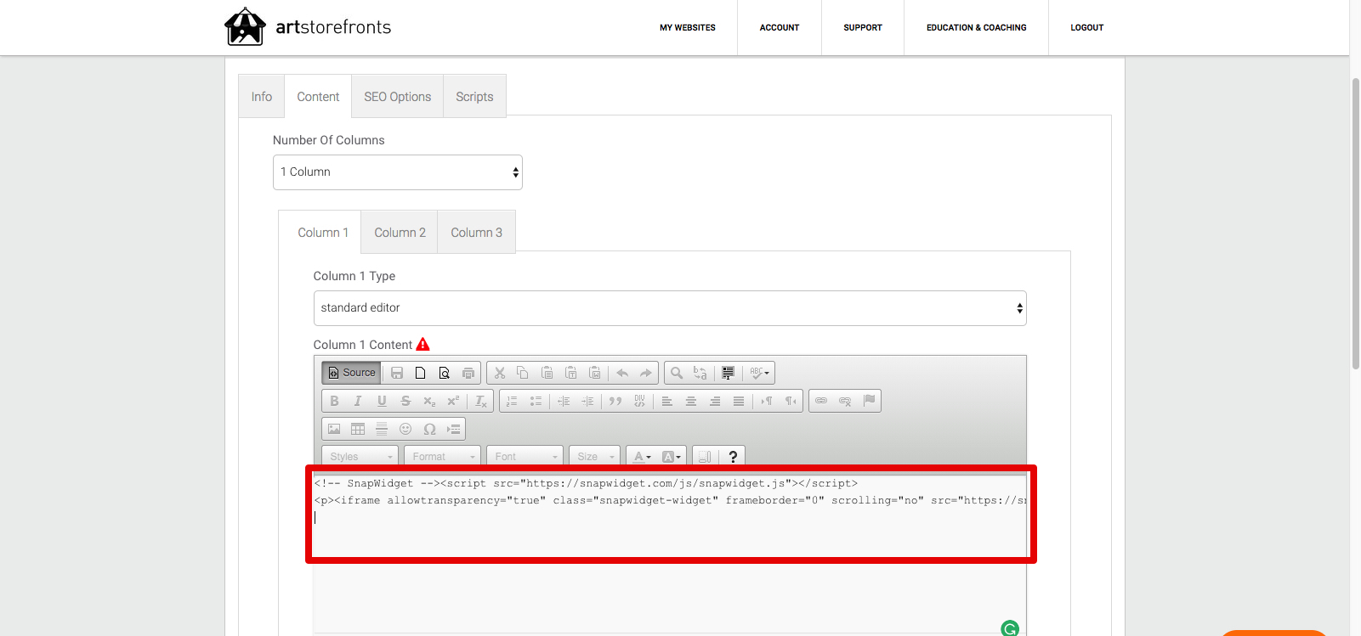Image resolution: width=1361 pixels, height=636 pixels.
Task: Click the Anchor flag icon
Action: click(x=869, y=401)
